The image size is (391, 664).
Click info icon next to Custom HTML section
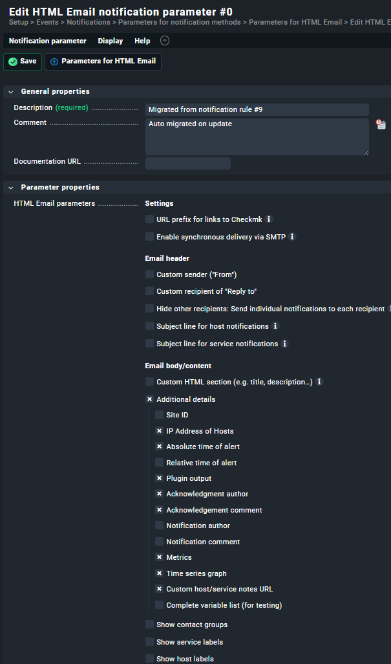[x=319, y=382]
